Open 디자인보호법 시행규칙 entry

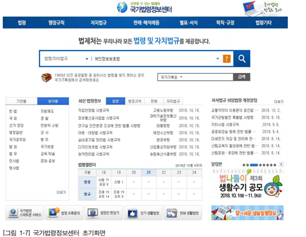[95, 147]
